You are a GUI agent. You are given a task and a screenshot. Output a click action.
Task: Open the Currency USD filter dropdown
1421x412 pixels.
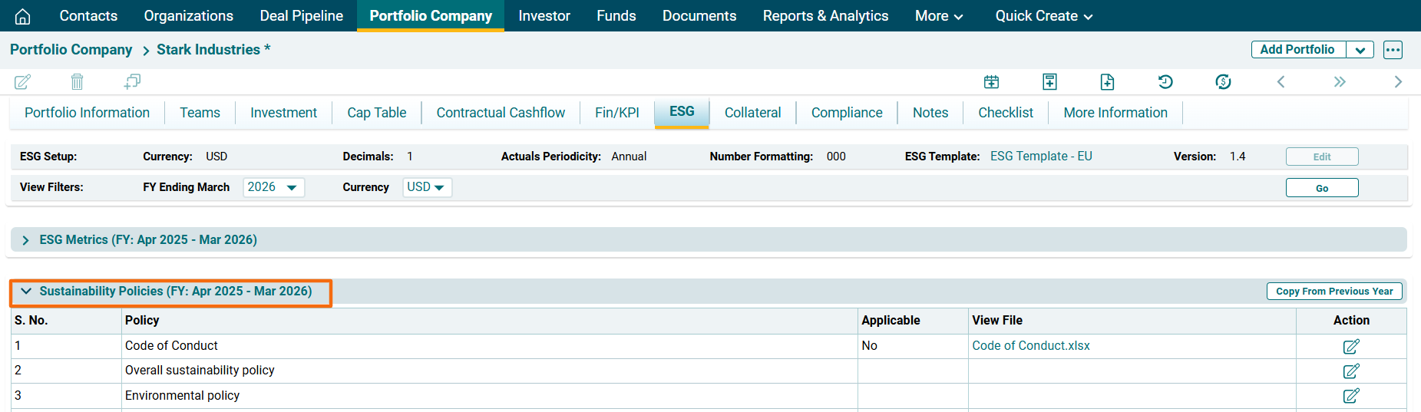click(x=427, y=187)
